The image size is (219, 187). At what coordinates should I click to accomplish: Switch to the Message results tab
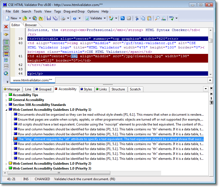click(12, 89)
